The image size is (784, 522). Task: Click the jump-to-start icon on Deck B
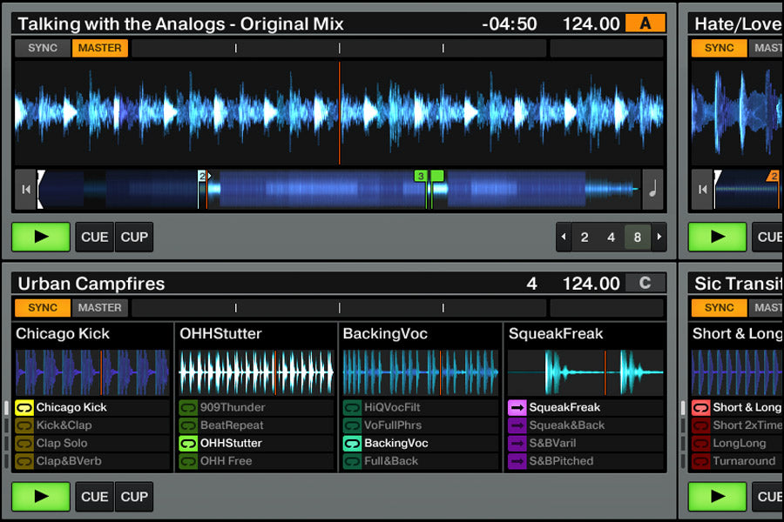[702, 189]
